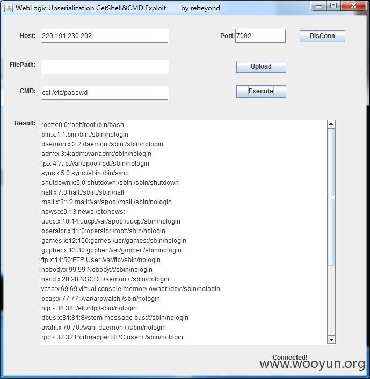Click the ftp:x:14:50 FTP User line
This screenshot has width=370, height=379.
[x=101, y=260]
